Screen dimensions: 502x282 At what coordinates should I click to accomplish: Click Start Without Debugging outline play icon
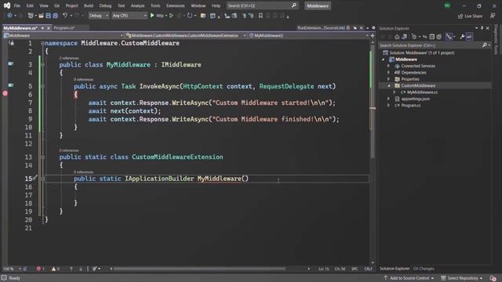[x=171, y=16]
